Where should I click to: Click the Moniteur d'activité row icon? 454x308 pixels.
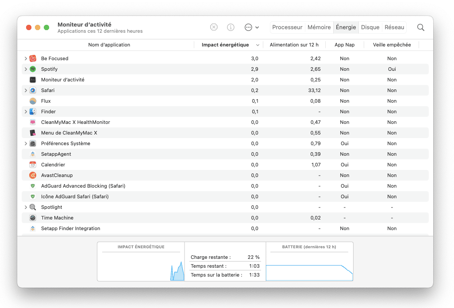pos(33,80)
